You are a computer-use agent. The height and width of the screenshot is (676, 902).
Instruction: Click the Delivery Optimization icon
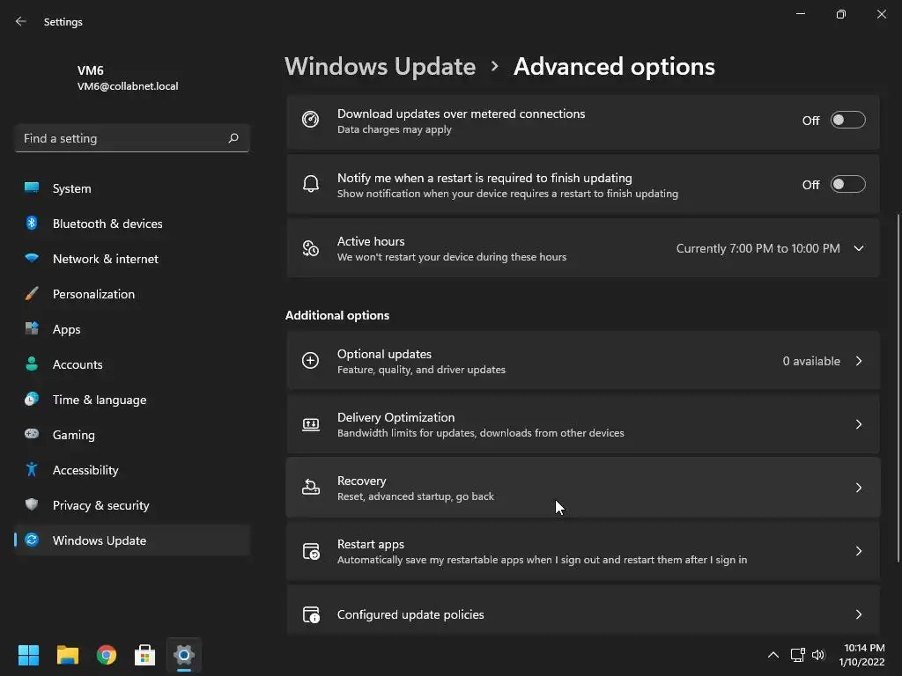click(311, 424)
